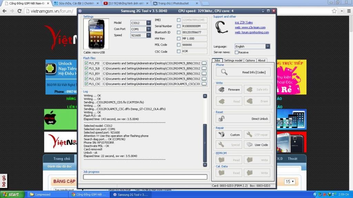
Task: Click the headset support icon
Action: pyautogui.click(x=221, y=27)
